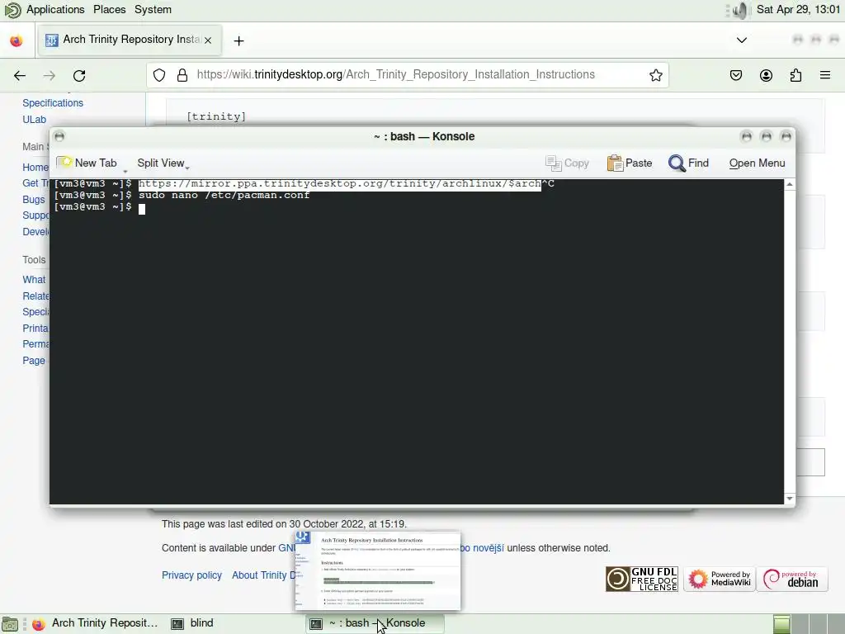Click the sudo nano /etc/pacman.conf line

[x=224, y=195]
